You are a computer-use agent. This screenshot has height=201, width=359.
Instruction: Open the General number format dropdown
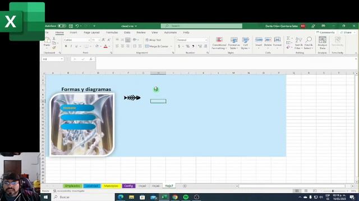pyautogui.click(x=206, y=40)
